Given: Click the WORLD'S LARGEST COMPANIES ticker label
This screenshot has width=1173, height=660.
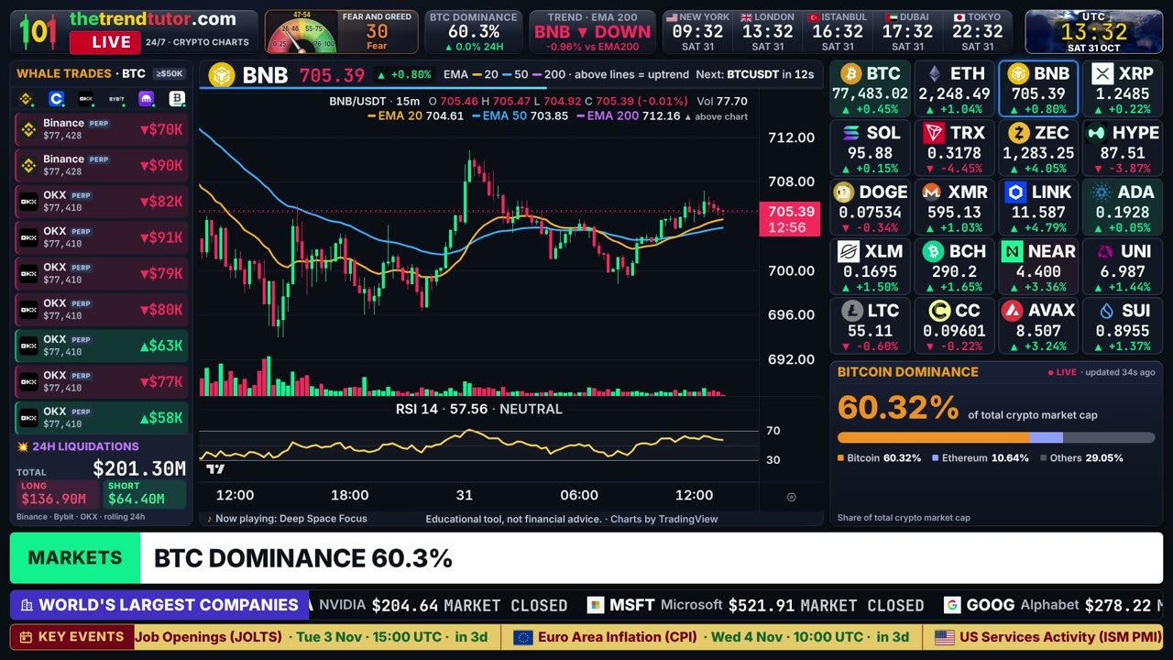Looking at the screenshot, I should point(159,605).
